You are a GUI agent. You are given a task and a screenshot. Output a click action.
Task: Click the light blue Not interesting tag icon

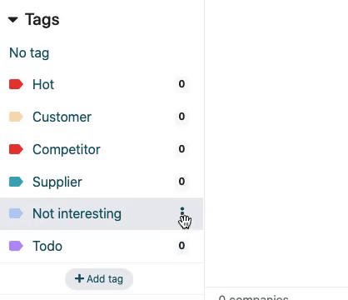tap(16, 213)
